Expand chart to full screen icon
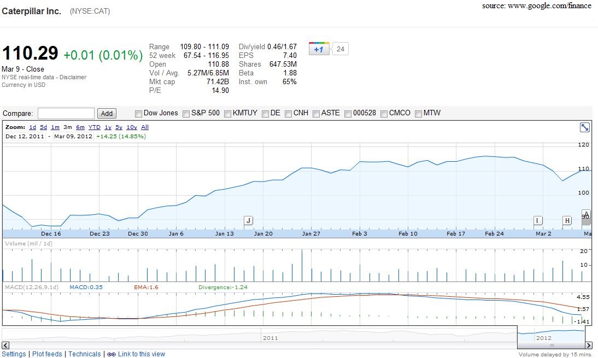 [x=585, y=127]
